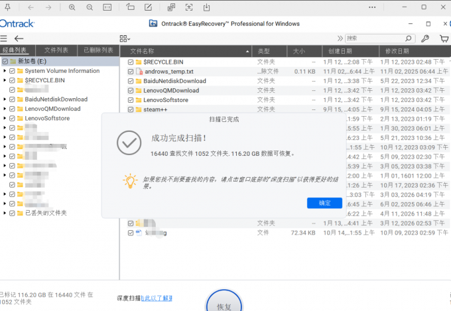This screenshot has width=451, height=311.
Task: Click the text recognition scan icon
Action: [x=189, y=7]
